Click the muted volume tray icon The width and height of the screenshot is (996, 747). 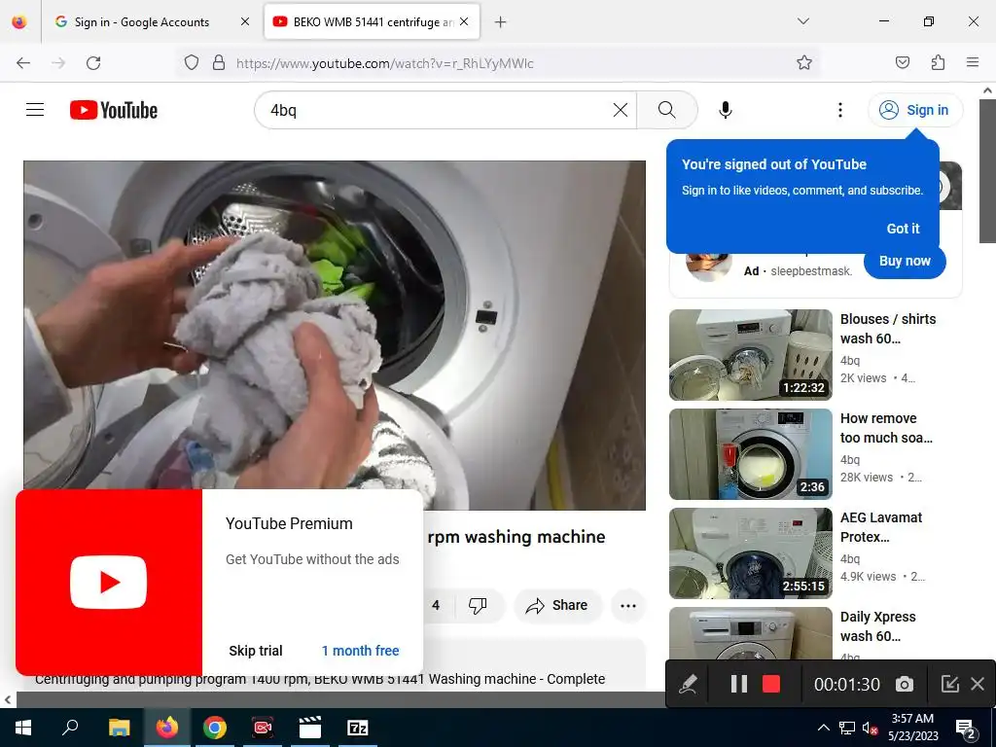click(x=871, y=728)
